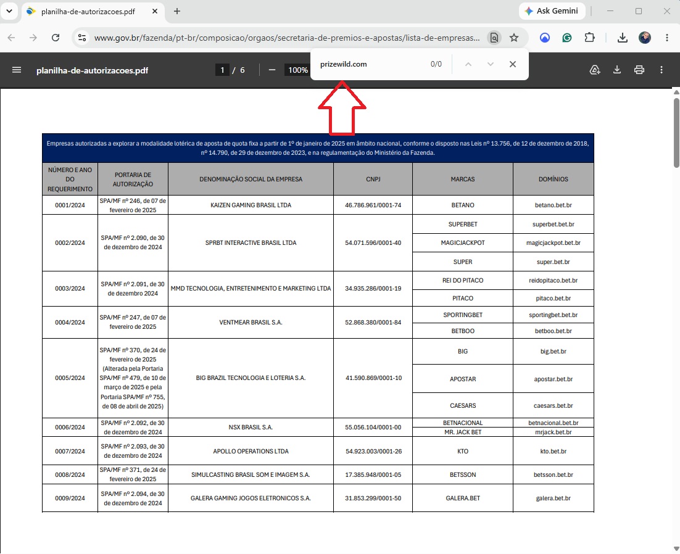Open browser downloads tray
The width and height of the screenshot is (680, 554).
(623, 38)
